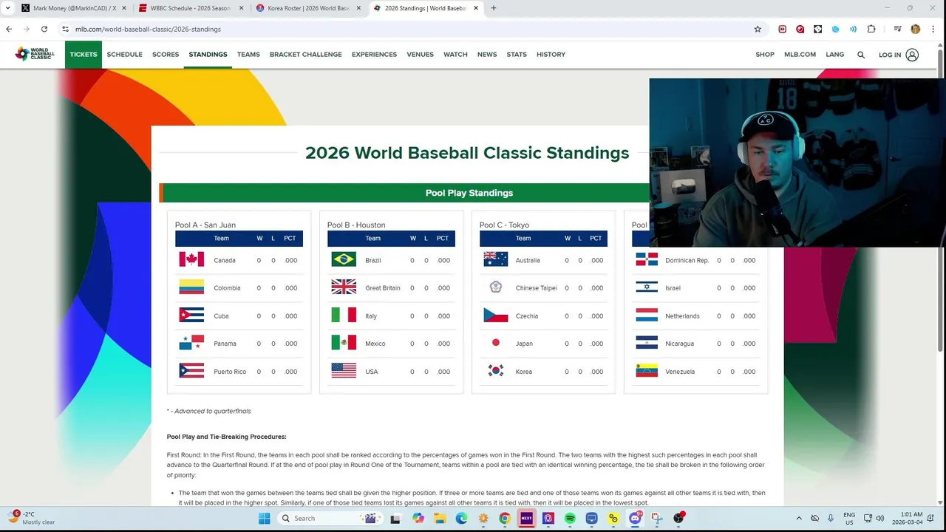This screenshot has height=532, width=946.
Task: Click the Great Britain team name
Action: 383,288
